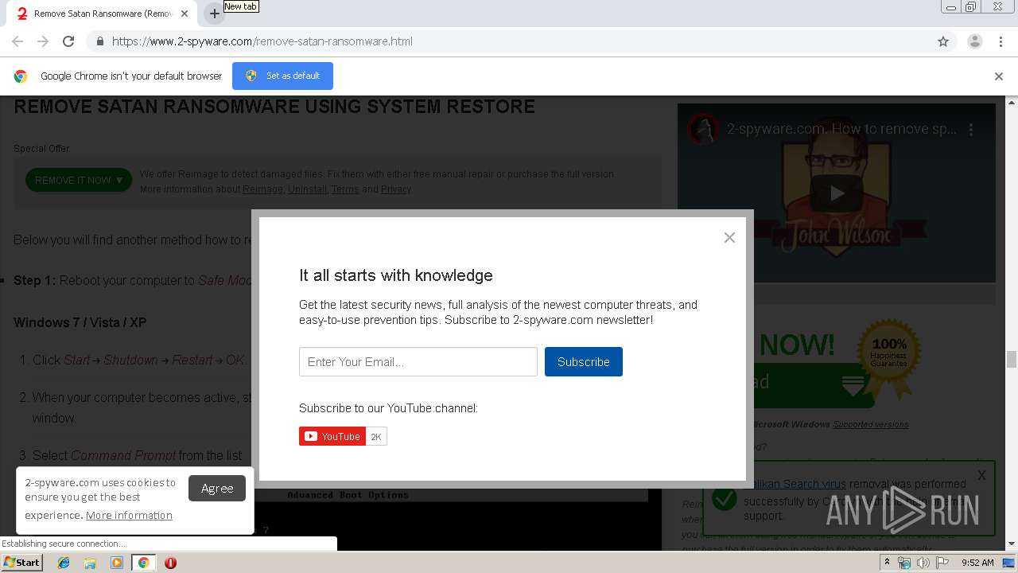Show hidden tray icons arrow
The width and height of the screenshot is (1018, 573).
coord(888,563)
